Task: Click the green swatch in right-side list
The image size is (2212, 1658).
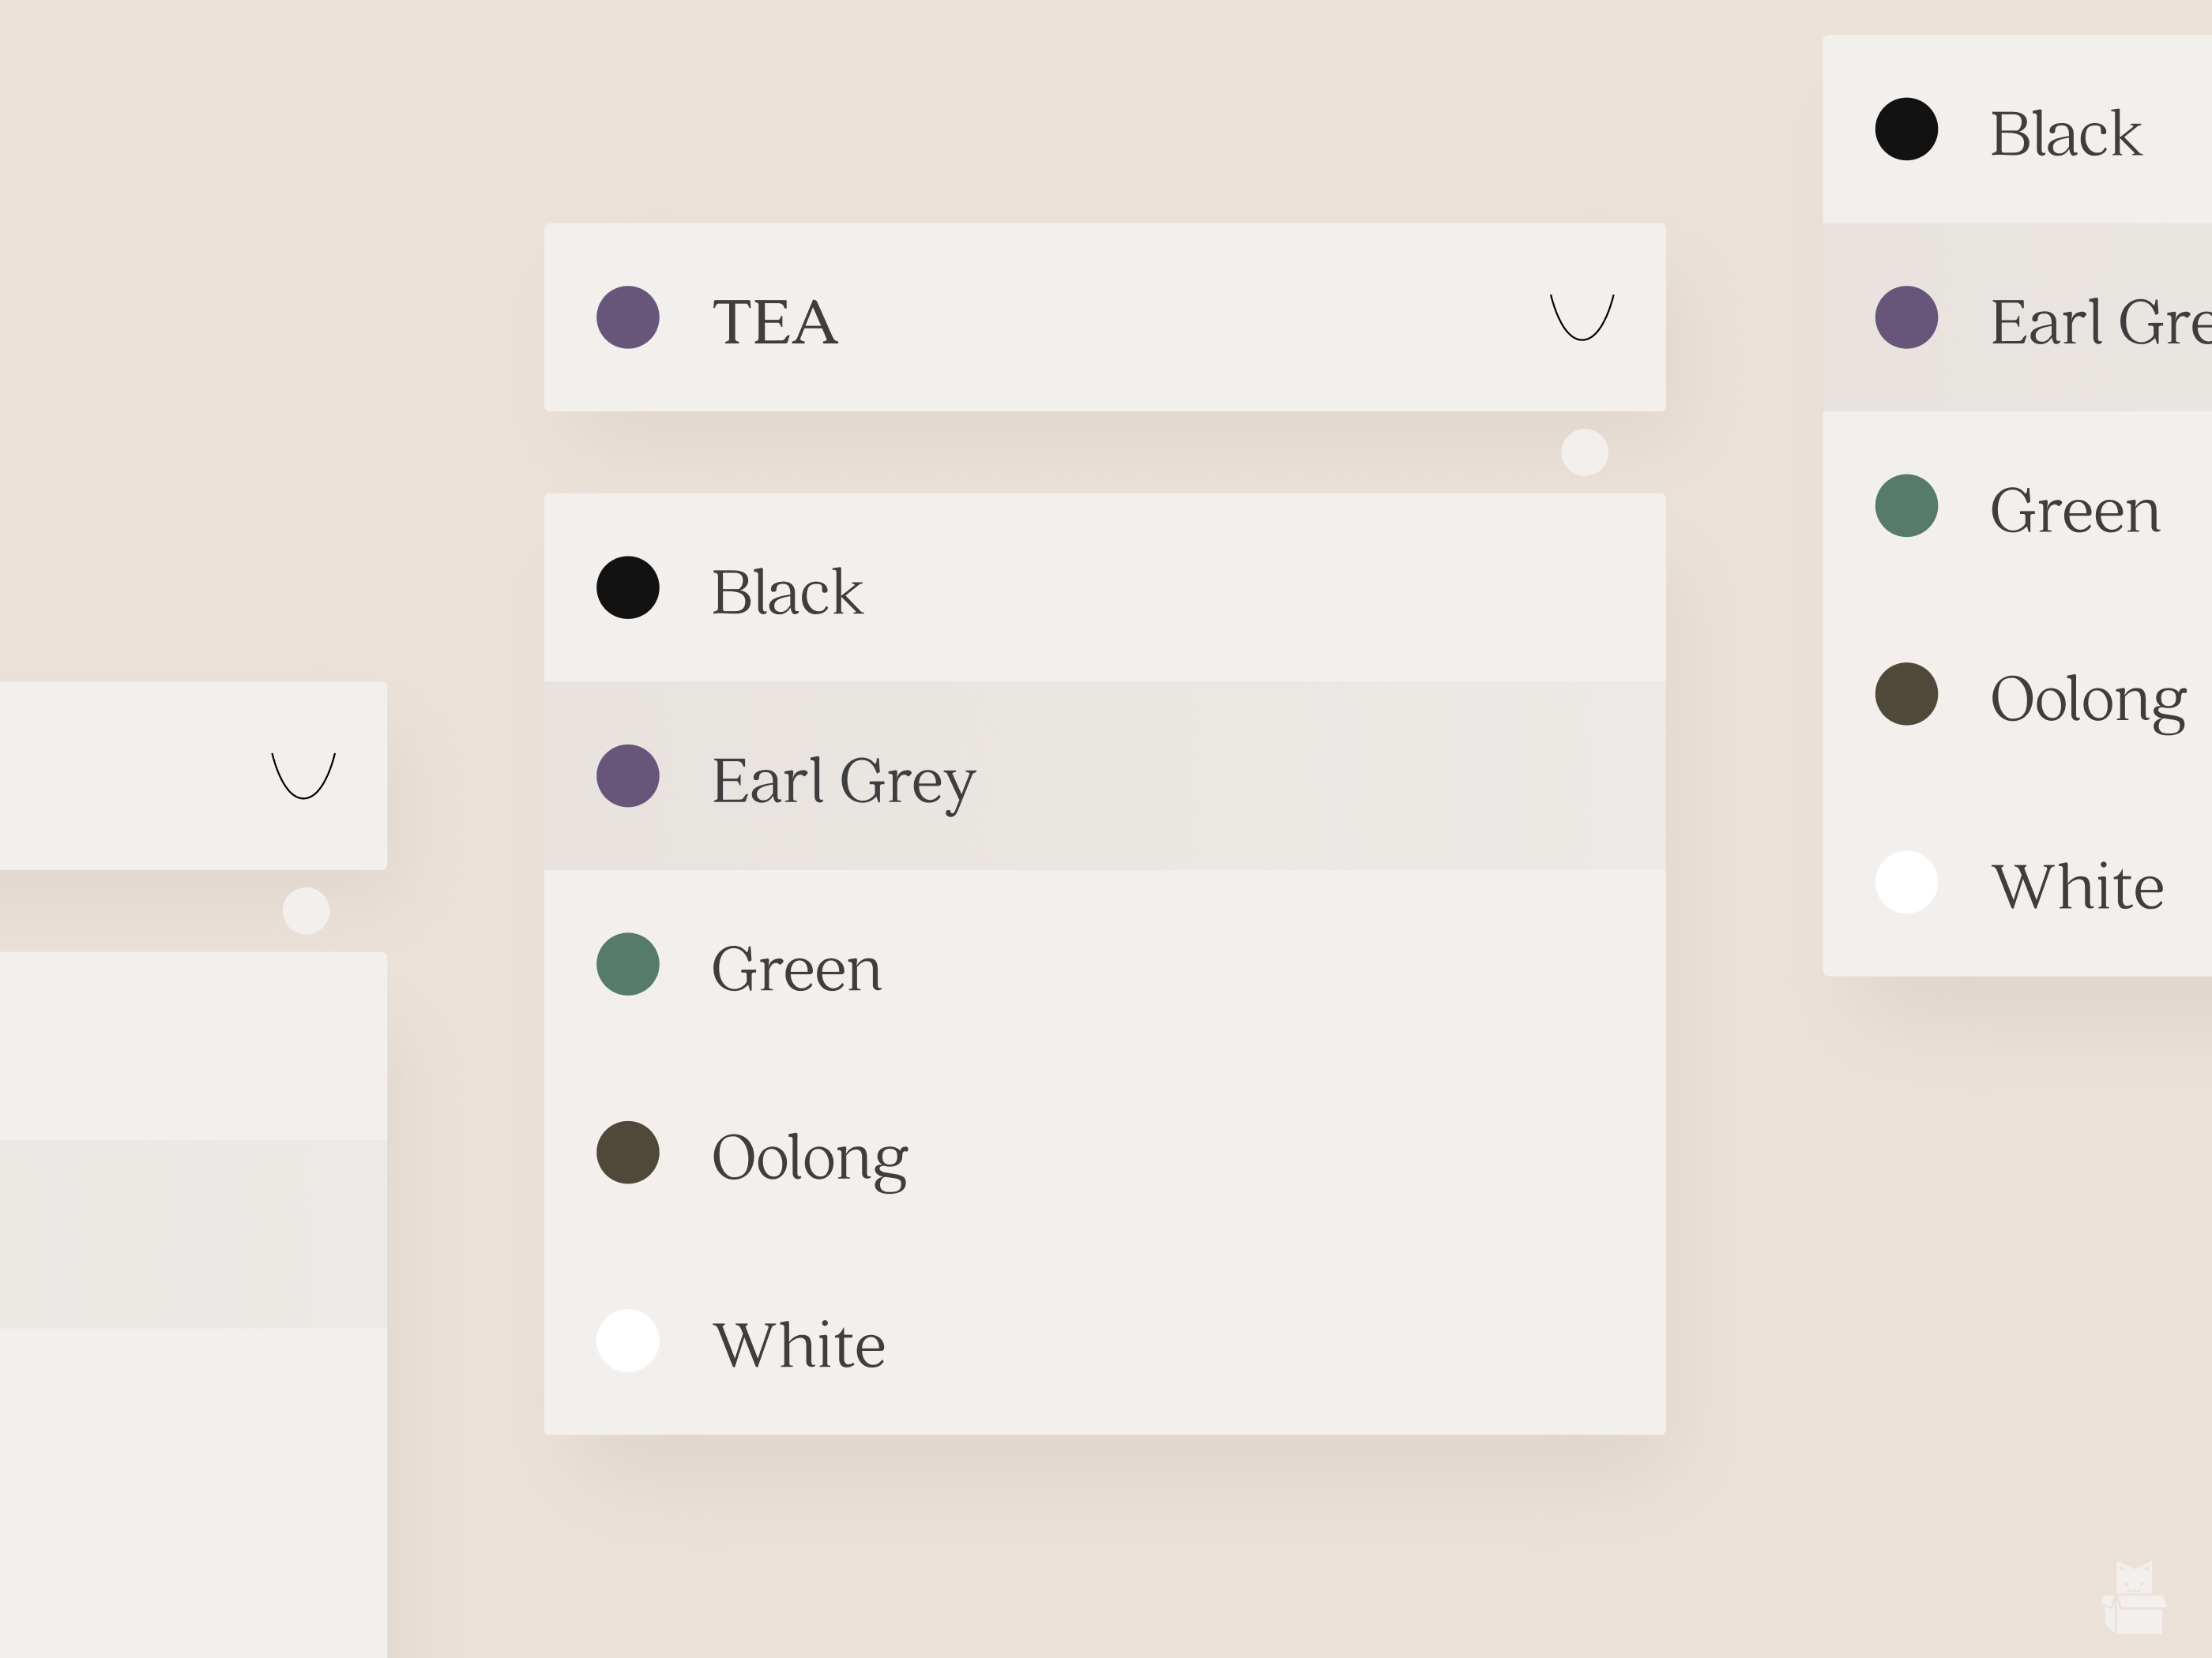Action: pyautogui.click(x=1906, y=506)
